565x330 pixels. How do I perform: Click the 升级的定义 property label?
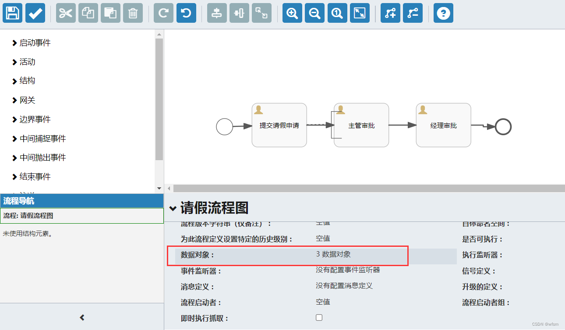(483, 287)
